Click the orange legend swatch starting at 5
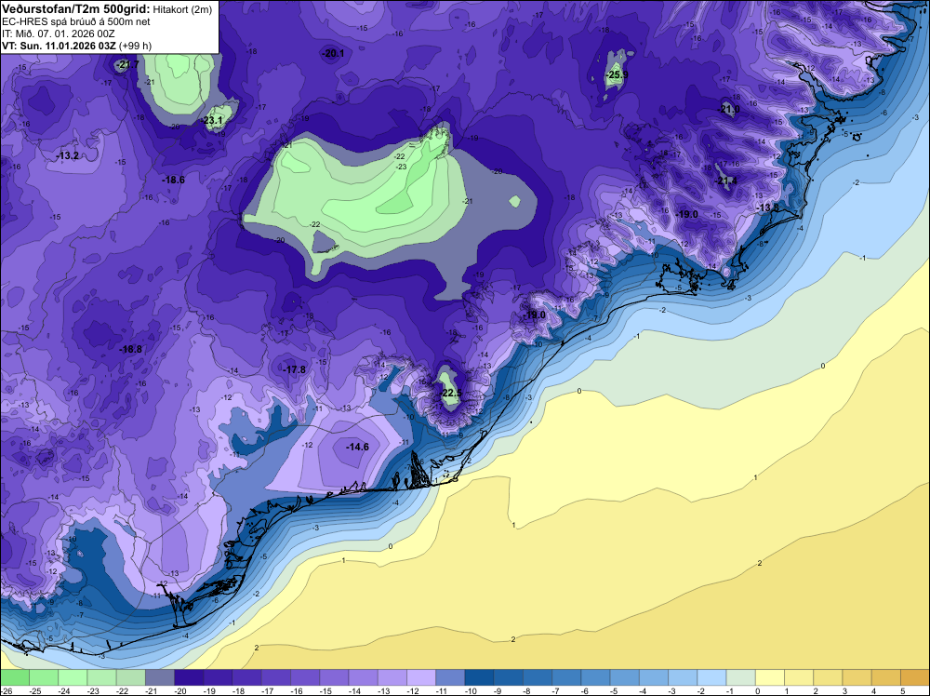 click(915, 677)
